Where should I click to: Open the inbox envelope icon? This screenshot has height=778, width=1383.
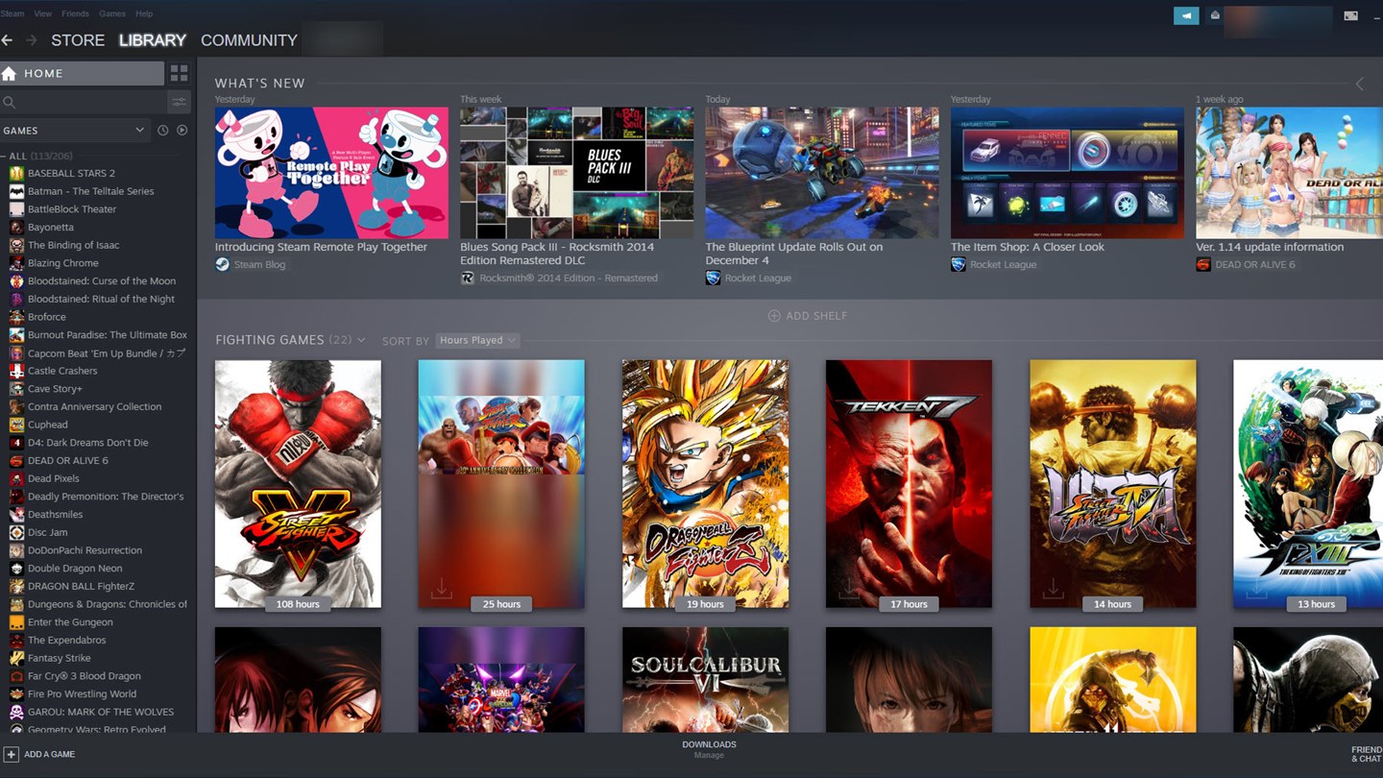tap(1215, 15)
